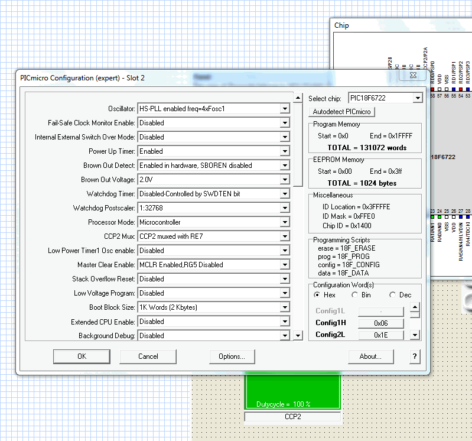Click prog = 18F_PROG script text

click(343, 257)
